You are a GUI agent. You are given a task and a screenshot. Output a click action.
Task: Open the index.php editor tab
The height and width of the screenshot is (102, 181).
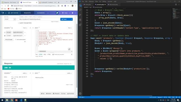pos(88,5)
